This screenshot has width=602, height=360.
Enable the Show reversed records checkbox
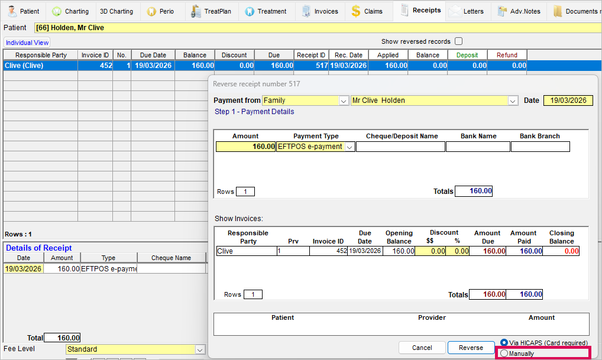pos(458,41)
